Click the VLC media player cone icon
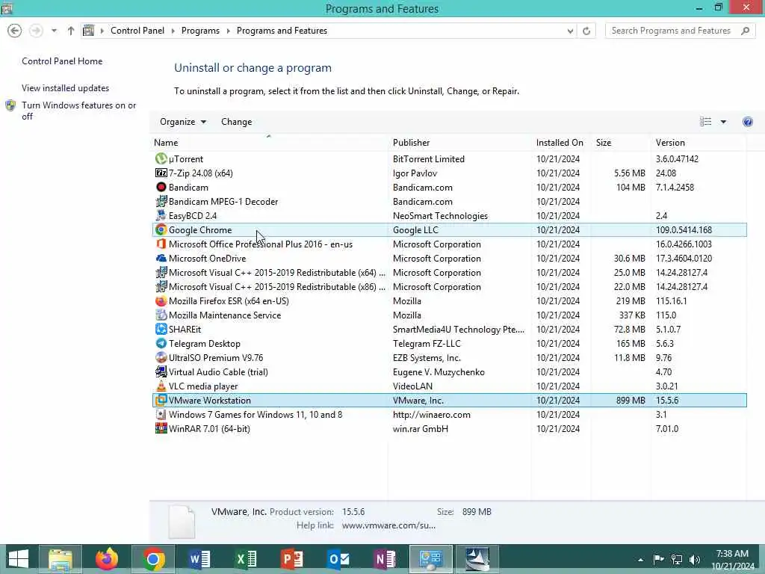The width and height of the screenshot is (765, 574). pyautogui.click(x=161, y=386)
